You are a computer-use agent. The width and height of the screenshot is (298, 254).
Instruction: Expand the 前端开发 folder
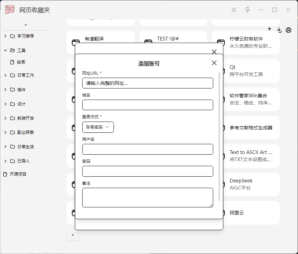pos(5,118)
